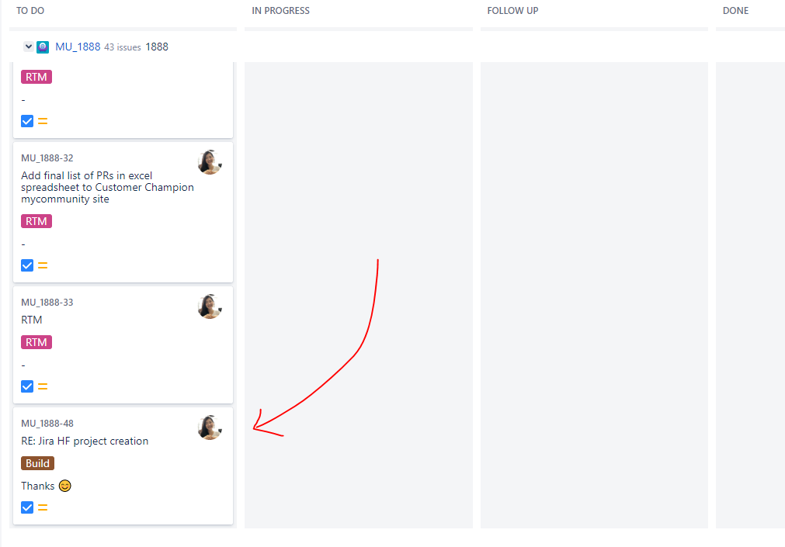Click the medium priority icon on the topmost card
Viewport: 785px width, 547px height.
tap(43, 122)
